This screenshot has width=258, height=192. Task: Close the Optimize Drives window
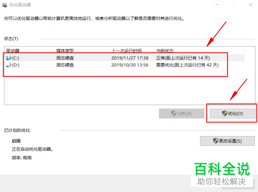click(x=251, y=5)
